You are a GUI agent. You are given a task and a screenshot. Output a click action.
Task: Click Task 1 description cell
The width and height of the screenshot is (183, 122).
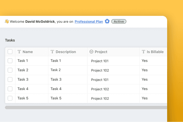(68, 61)
